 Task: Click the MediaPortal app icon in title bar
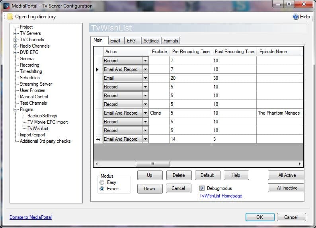click(6, 6)
